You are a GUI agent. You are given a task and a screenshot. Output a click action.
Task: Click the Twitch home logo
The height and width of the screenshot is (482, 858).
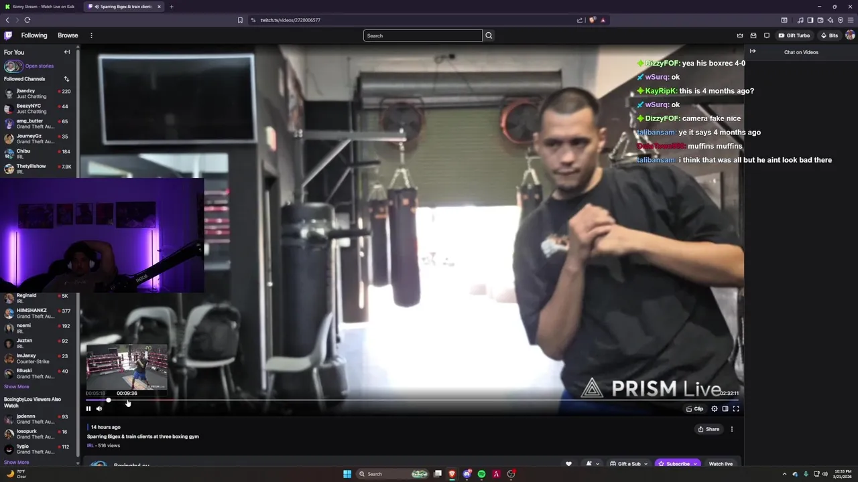(x=8, y=35)
